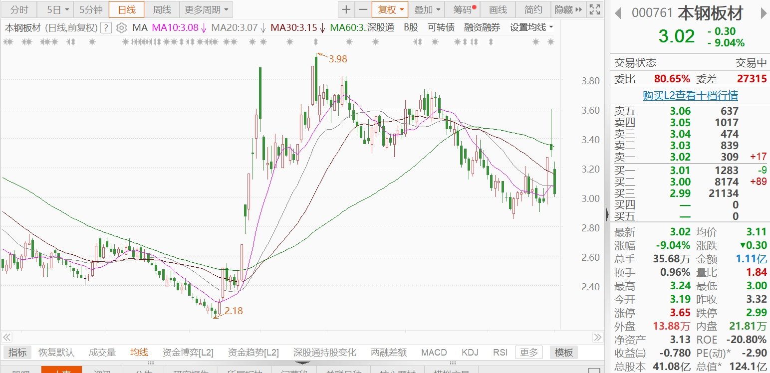Click the 买一 price 3.01
This screenshot has width=770, height=373.
[x=681, y=171]
